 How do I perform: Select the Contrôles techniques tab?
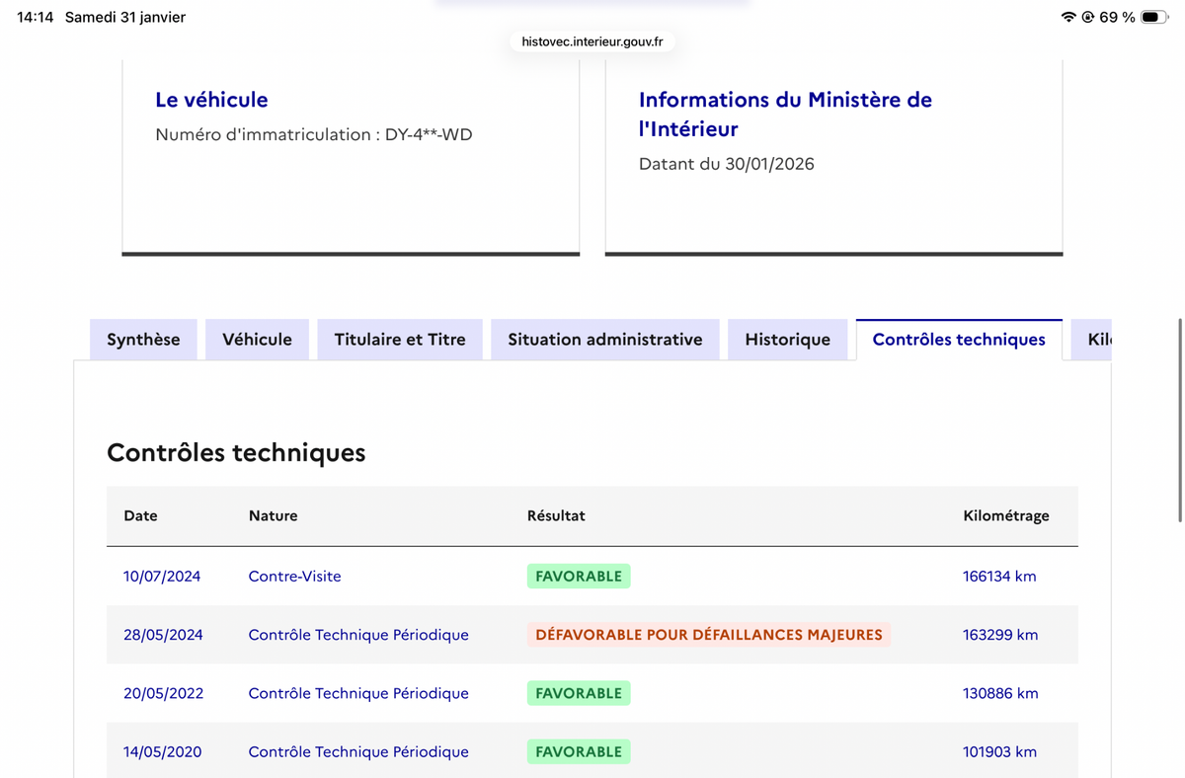click(x=959, y=340)
